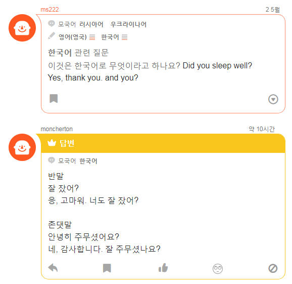Click the 한국어 관련 질문 heading
This screenshot has width=292, height=284.
pos(78,53)
